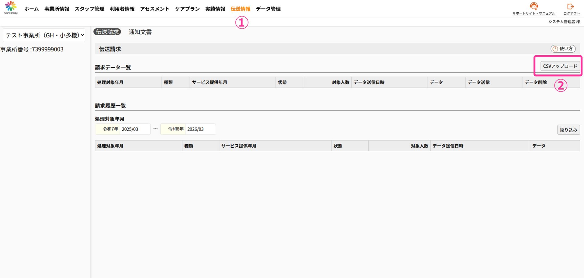Click the question mark 使い方 help button
The image size is (584, 278).
(x=563, y=49)
